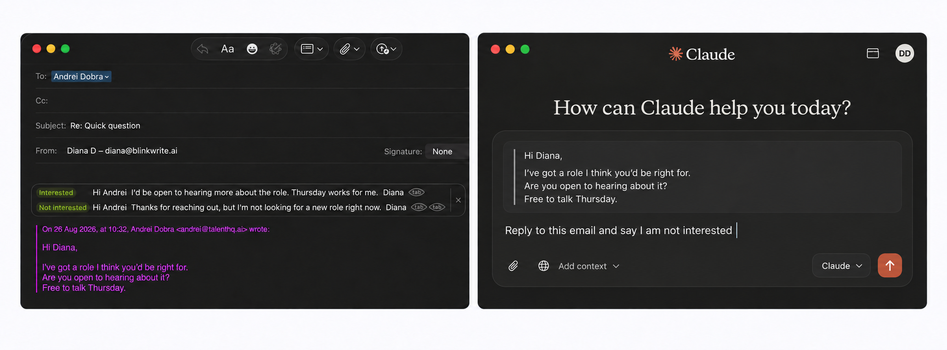Click the 'How can Claude help you today?' heading
This screenshot has height=350, width=947.
coord(702,108)
